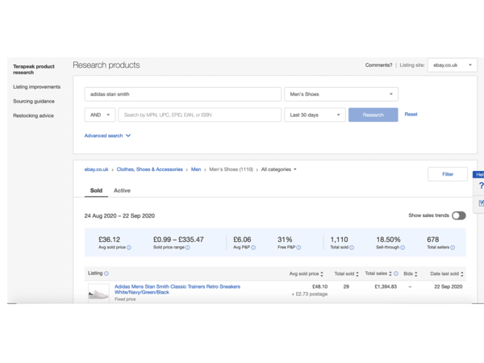
Task: Click info icon next to Total sales column
Action: click(x=396, y=273)
